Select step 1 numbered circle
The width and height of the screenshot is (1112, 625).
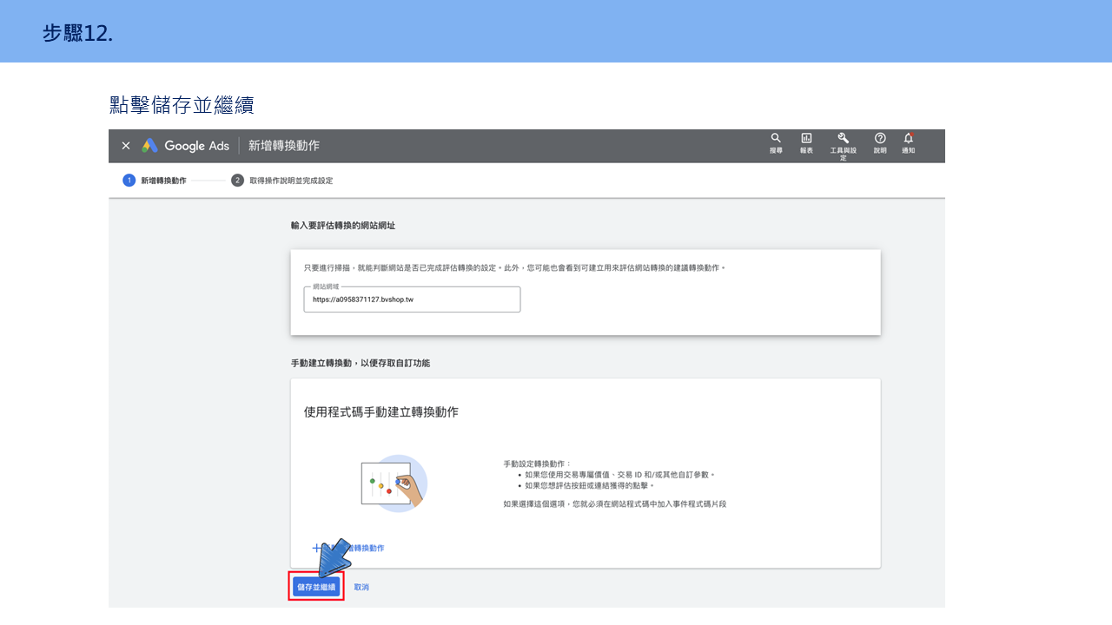[x=129, y=181]
